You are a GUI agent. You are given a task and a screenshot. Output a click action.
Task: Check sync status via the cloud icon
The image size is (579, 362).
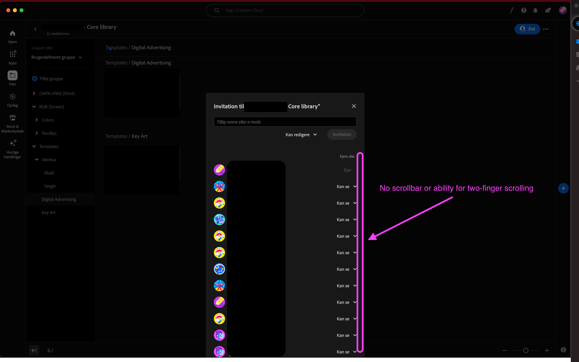point(548,10)
